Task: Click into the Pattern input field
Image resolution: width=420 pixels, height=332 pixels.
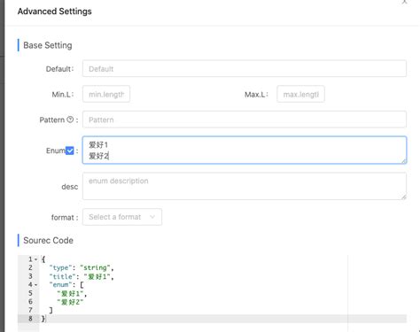Action: (x=245, y=120)
